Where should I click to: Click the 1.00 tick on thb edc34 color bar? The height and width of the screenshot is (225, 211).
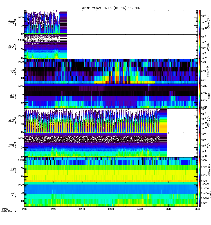[x=203, y=62]
